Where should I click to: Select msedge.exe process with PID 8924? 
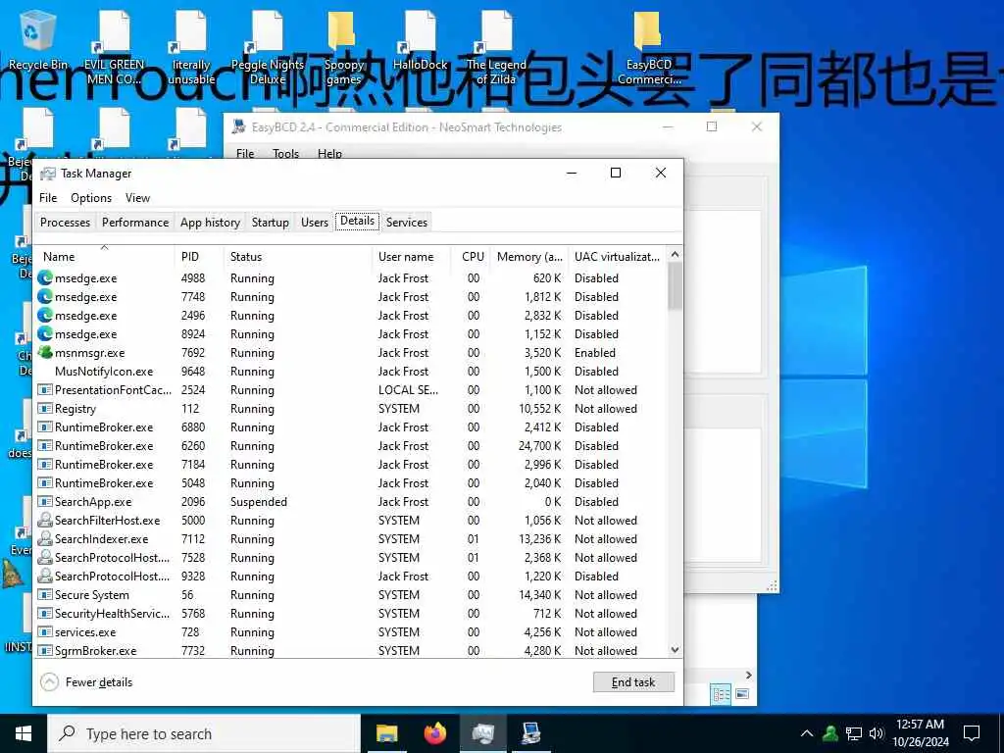click(x=351, y=333)
